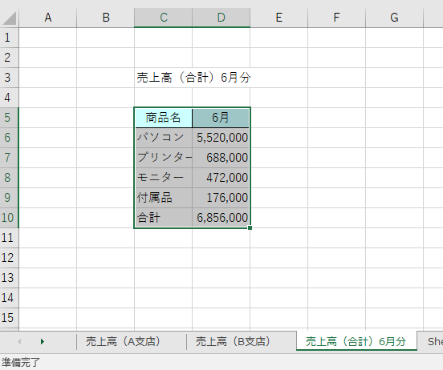
Task: Select row 9 header
Action: pyautogui.click(x=10, y=198)
